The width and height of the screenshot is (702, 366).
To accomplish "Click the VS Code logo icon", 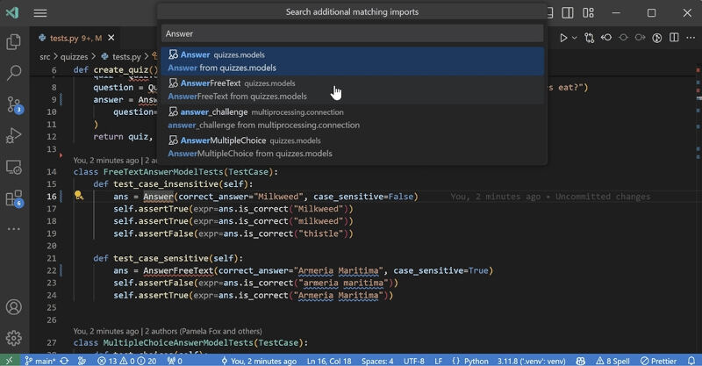I will coord(12,12).
